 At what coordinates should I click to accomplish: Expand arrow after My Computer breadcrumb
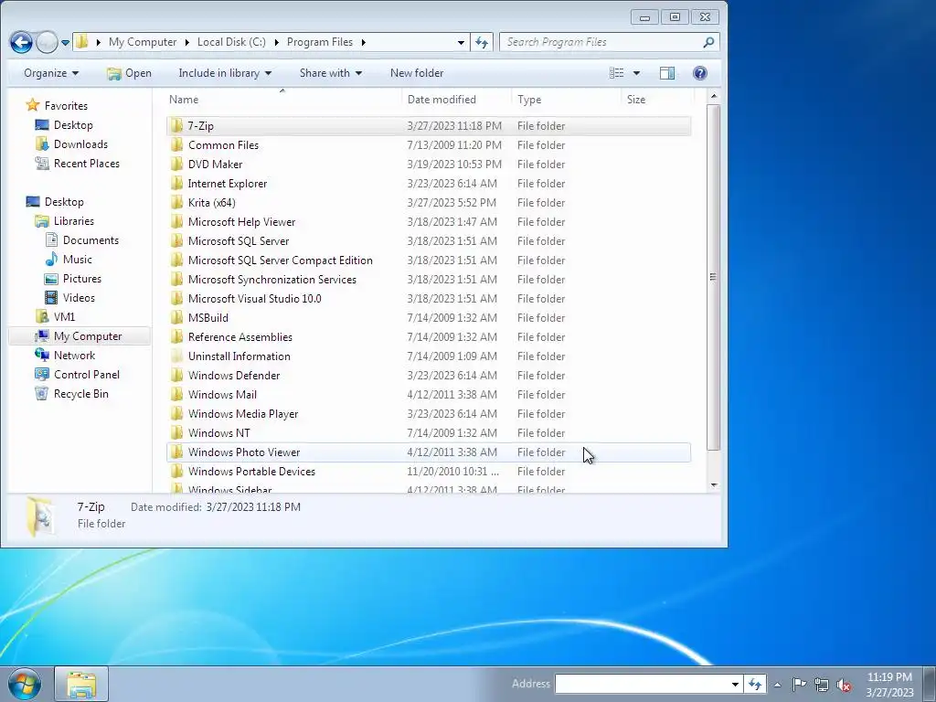[186, 42]
